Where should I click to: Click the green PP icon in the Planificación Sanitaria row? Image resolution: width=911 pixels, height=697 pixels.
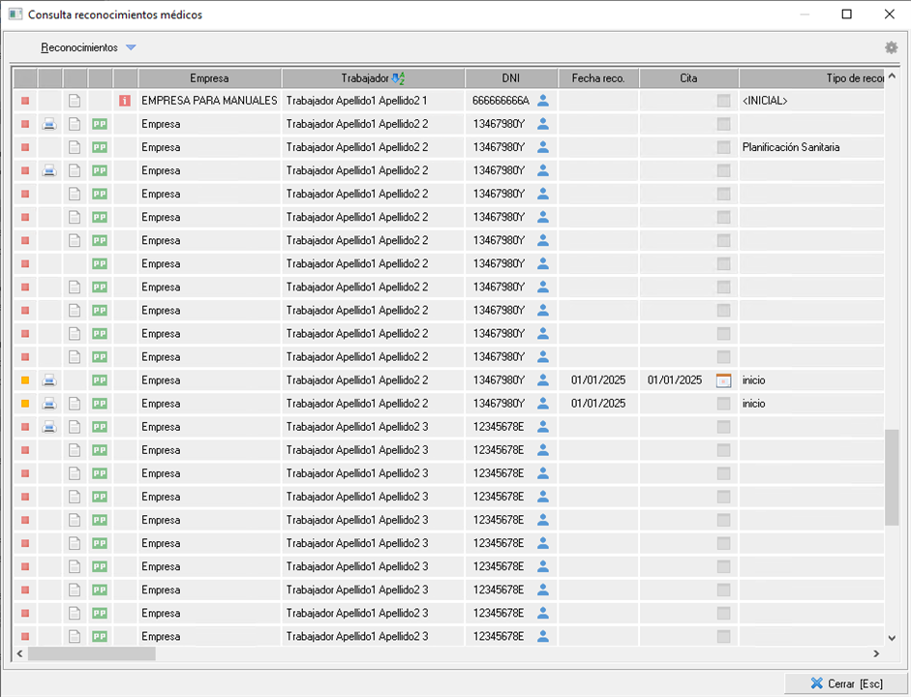tap(100, 147)
